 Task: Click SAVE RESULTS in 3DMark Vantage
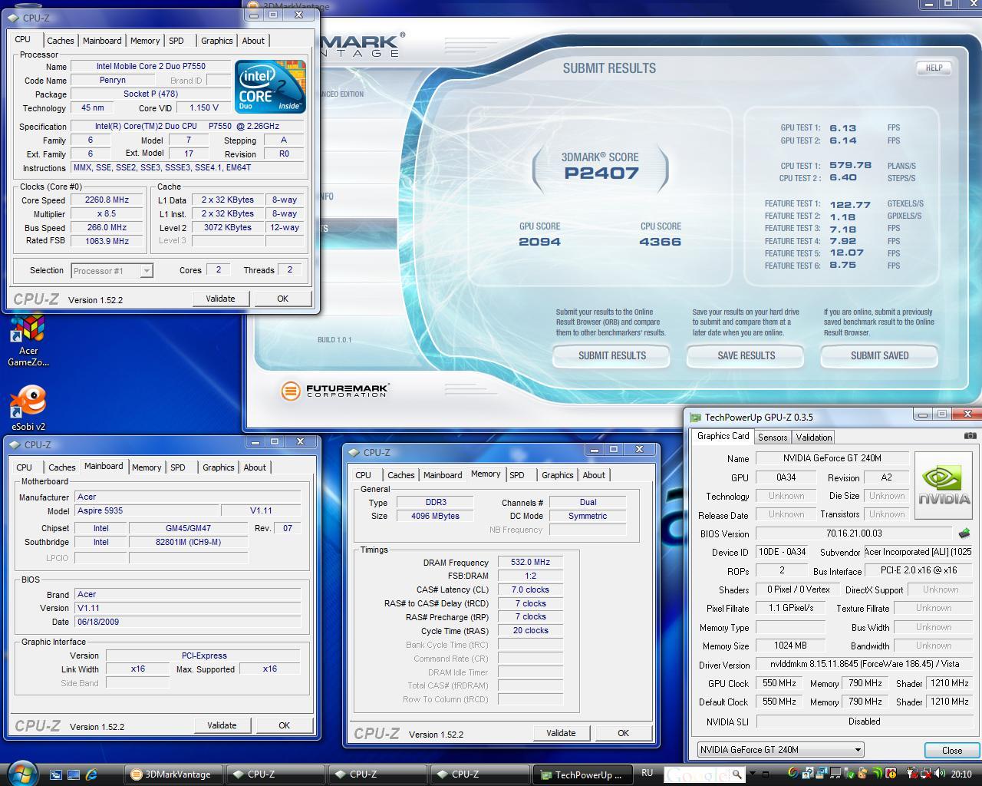[746, 355]
